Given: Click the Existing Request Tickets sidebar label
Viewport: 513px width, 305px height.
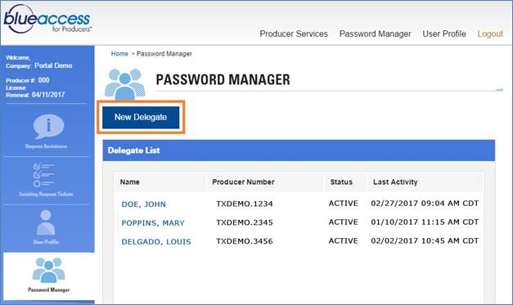Looking at the screenshot, I should (46, 194).
